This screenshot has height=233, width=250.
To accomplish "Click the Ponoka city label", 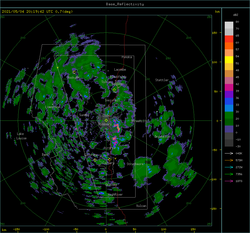I will (x=127, y=57).
